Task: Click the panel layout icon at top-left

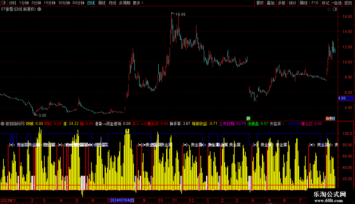Action: (3, 3)
